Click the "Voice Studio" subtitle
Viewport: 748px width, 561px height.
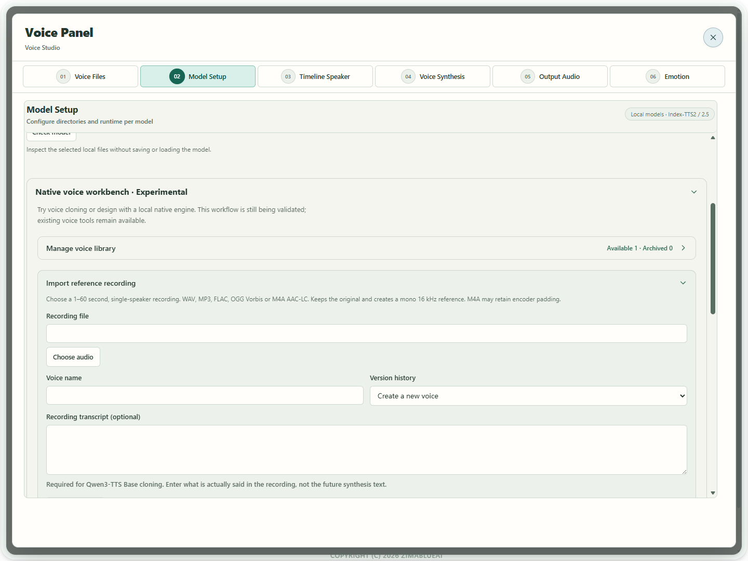[x=43, y=48]
